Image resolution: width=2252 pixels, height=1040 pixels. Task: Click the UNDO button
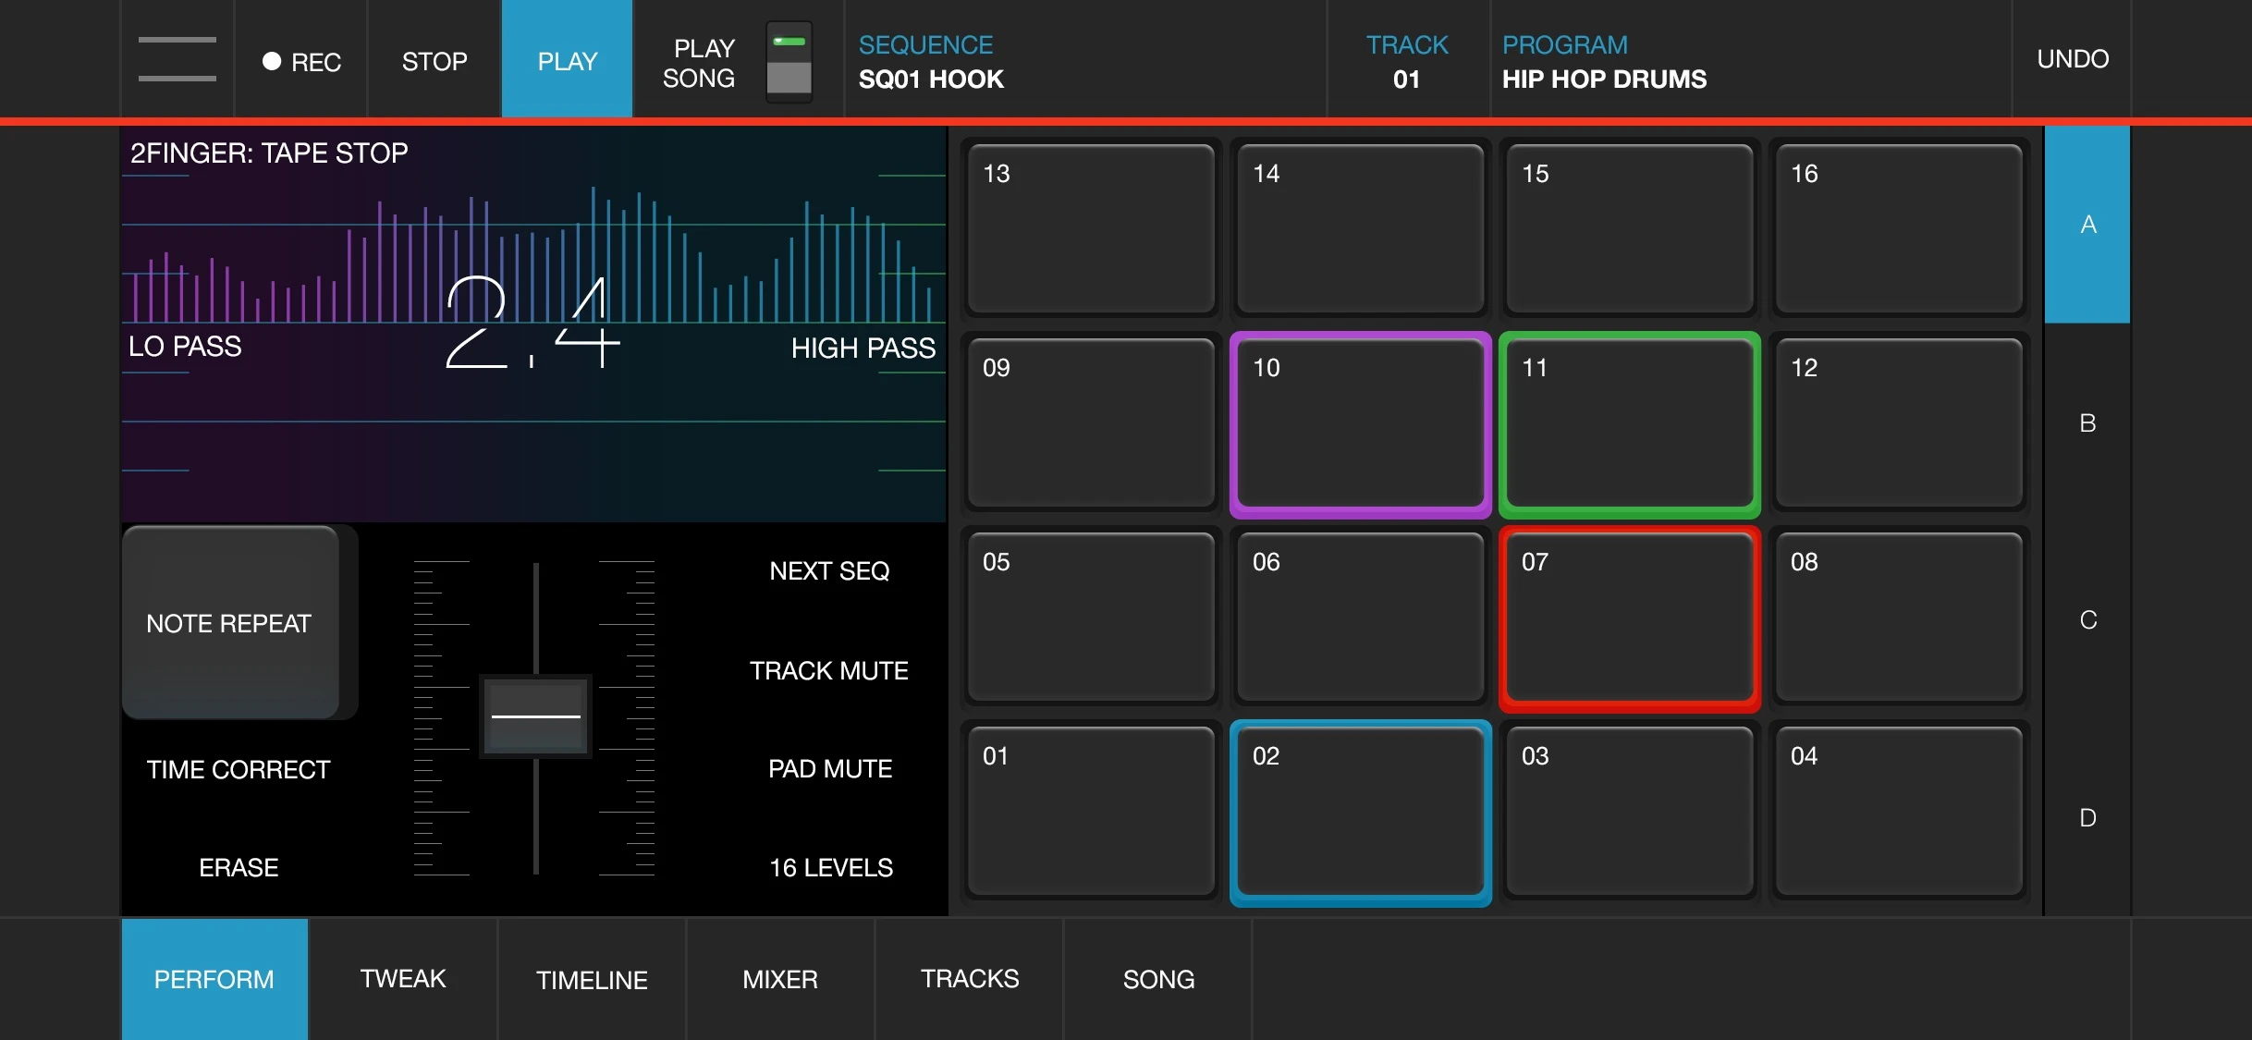pyautogui.click(x=2072, y=59)
